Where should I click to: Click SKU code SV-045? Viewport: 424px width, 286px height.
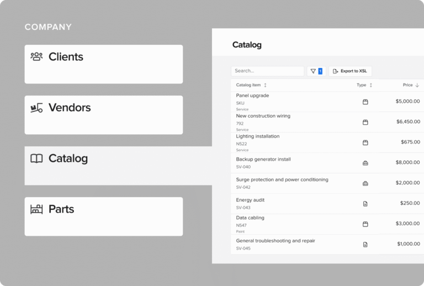pyautogui.click(x=243, y=248)
